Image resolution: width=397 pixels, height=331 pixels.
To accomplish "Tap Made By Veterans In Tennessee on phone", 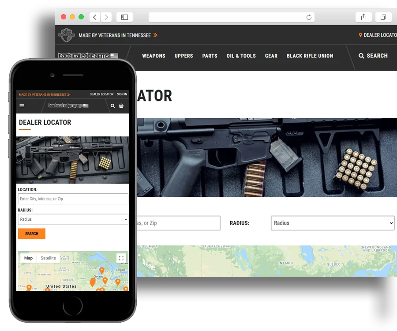I will pos(44,95).
